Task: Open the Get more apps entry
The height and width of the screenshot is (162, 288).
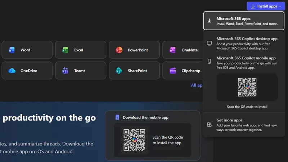Action: (244, 125)
